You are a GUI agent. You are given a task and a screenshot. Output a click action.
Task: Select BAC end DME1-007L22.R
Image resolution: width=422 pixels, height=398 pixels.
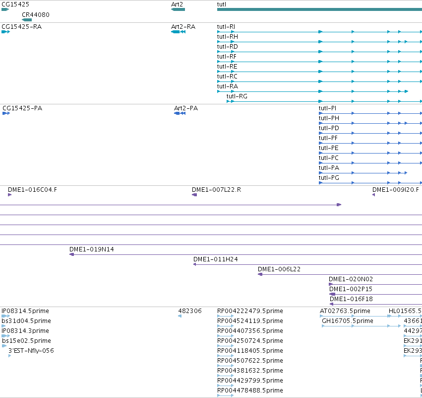click(216, 190)
